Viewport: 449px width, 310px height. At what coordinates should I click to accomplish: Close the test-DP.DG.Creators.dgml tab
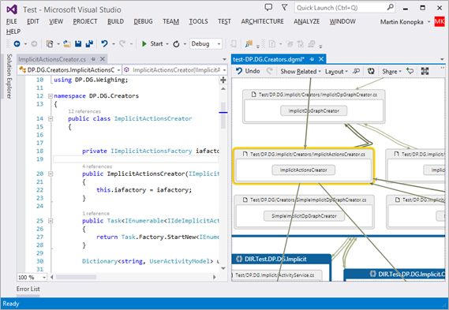tap(321, 59)
